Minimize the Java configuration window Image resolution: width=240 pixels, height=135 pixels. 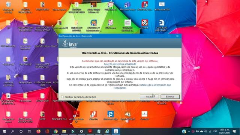[x=161, y=36]
